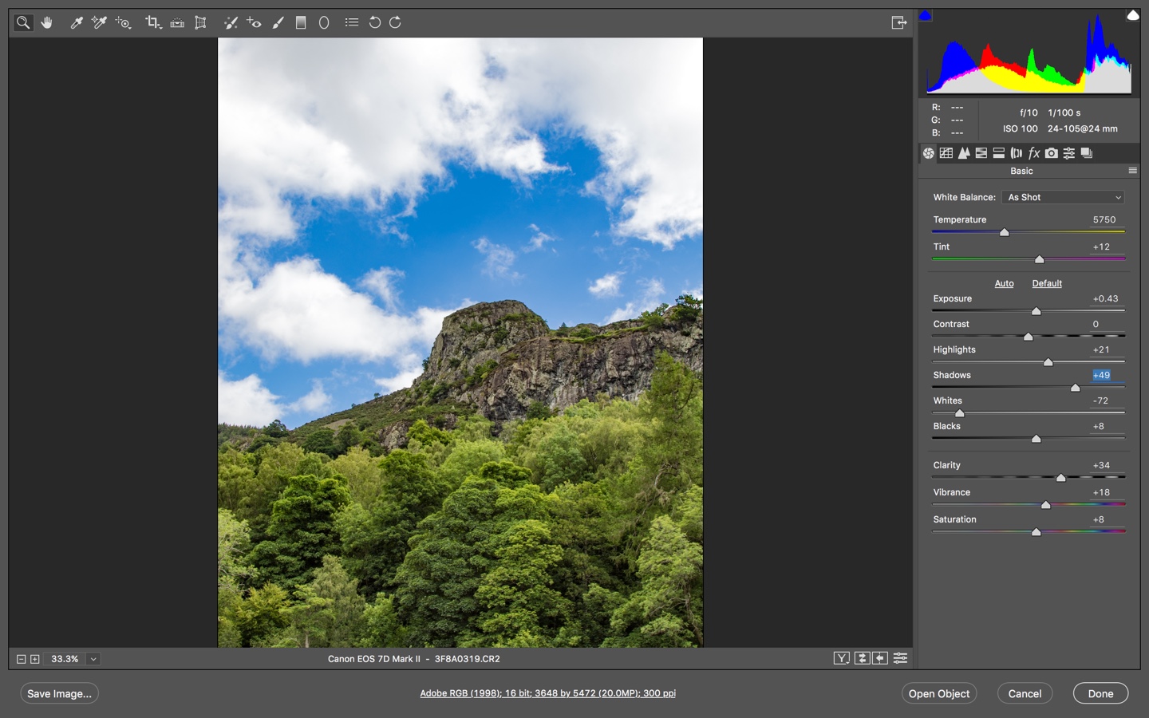Screen dimensions: 1149x718
Task: Select the Zoom tool
Action: click(x=23, y=22)
